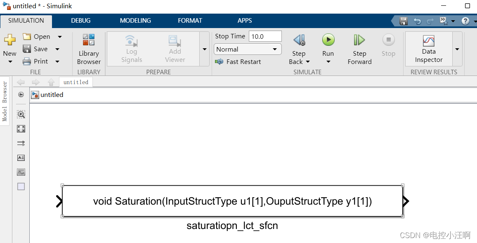Viewport: 477px width, 243px height.
Task: Click Fit to View in the sidebar palette
Action: (21, 129)
